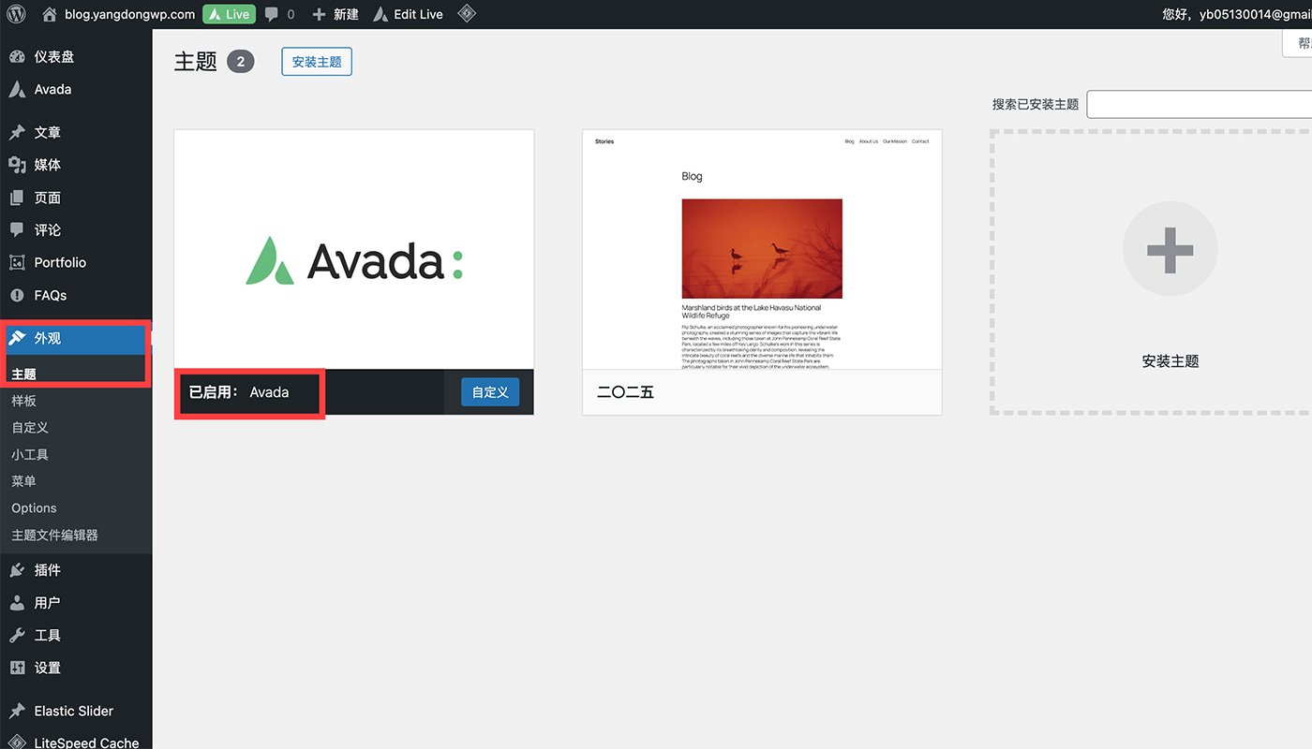
Task: Click the Plugins plug icon in sidebar
Action: [x=17, y=570]
